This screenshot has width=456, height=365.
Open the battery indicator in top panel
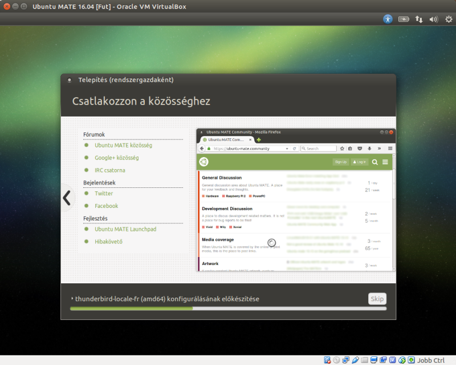(404, 19)
